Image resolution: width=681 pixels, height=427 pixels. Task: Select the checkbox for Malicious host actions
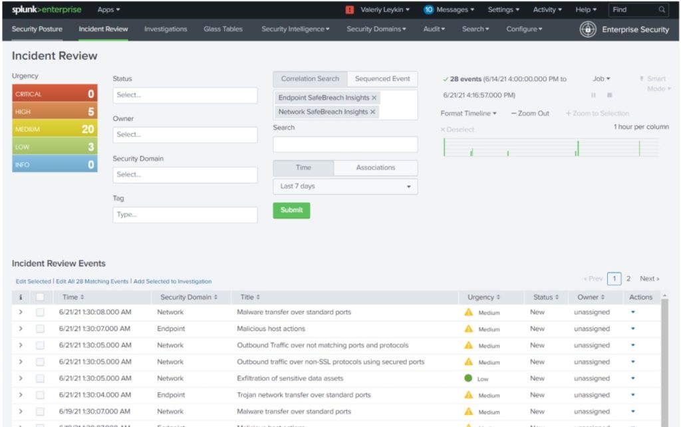click(x=40, y=328)
